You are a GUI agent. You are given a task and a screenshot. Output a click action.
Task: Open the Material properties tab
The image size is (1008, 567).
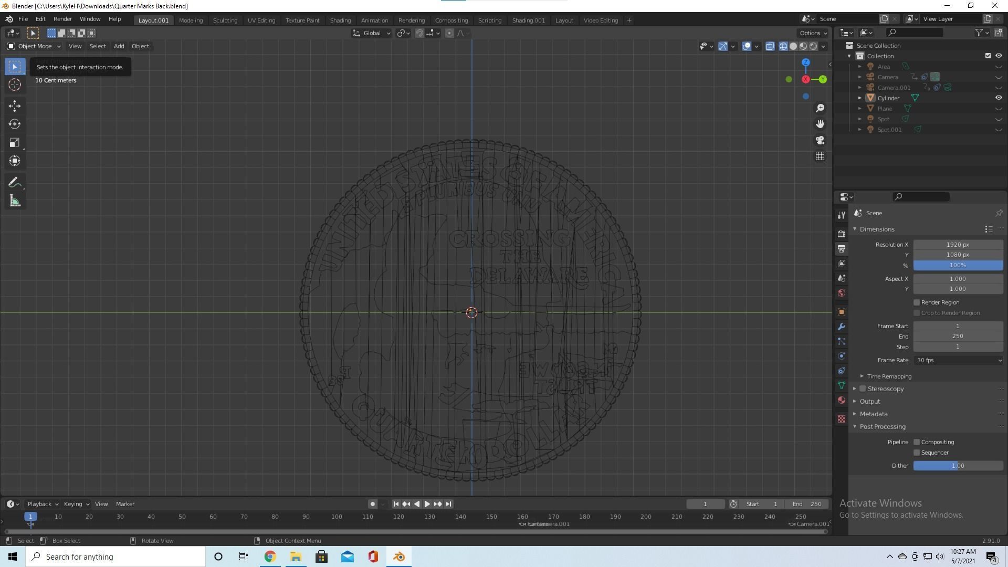842,400
